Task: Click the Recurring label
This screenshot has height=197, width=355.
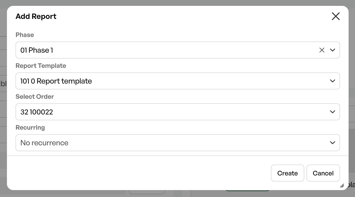Action: [30, 128]
